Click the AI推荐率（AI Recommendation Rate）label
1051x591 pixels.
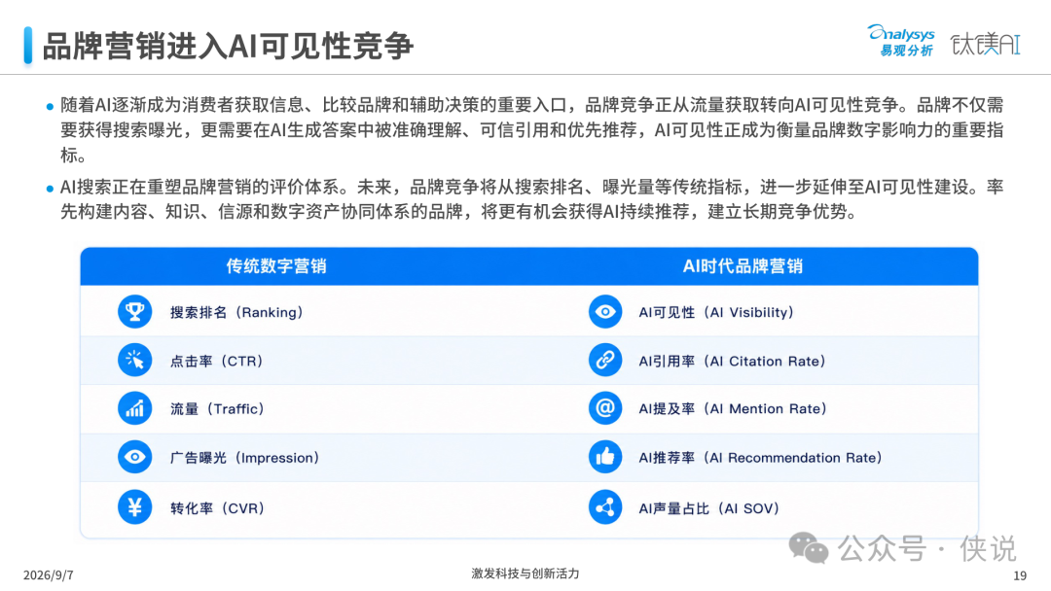click(760, 458)
